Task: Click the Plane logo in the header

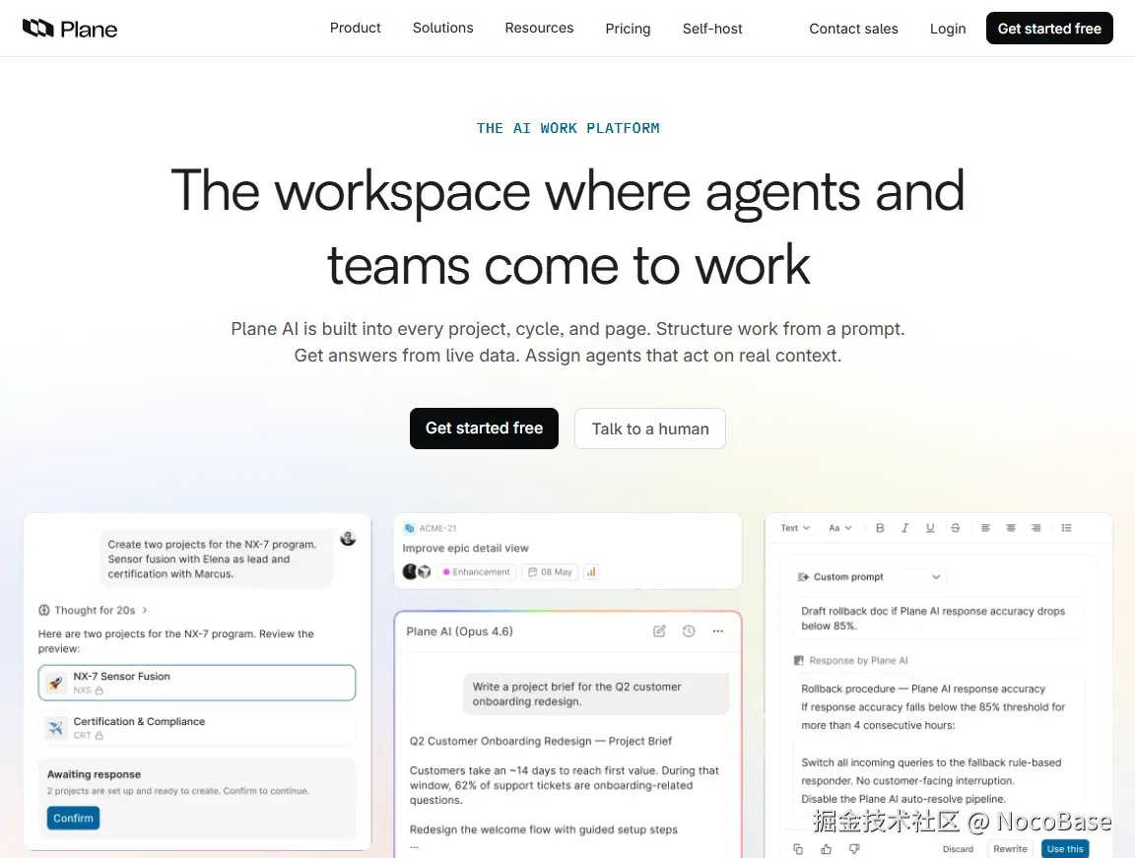Action: 70,29
